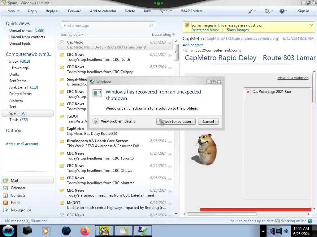Flag the CBC Entertainment afternoon headlines message

[x=170, y=191]
